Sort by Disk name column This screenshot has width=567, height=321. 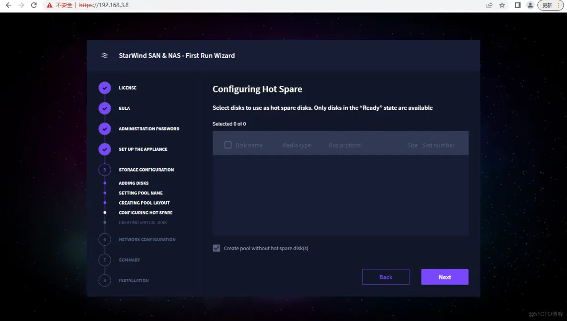249,145
